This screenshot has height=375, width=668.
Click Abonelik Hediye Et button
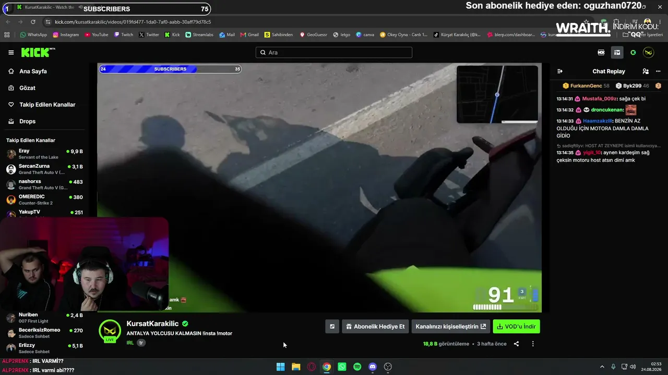point(375,327)
